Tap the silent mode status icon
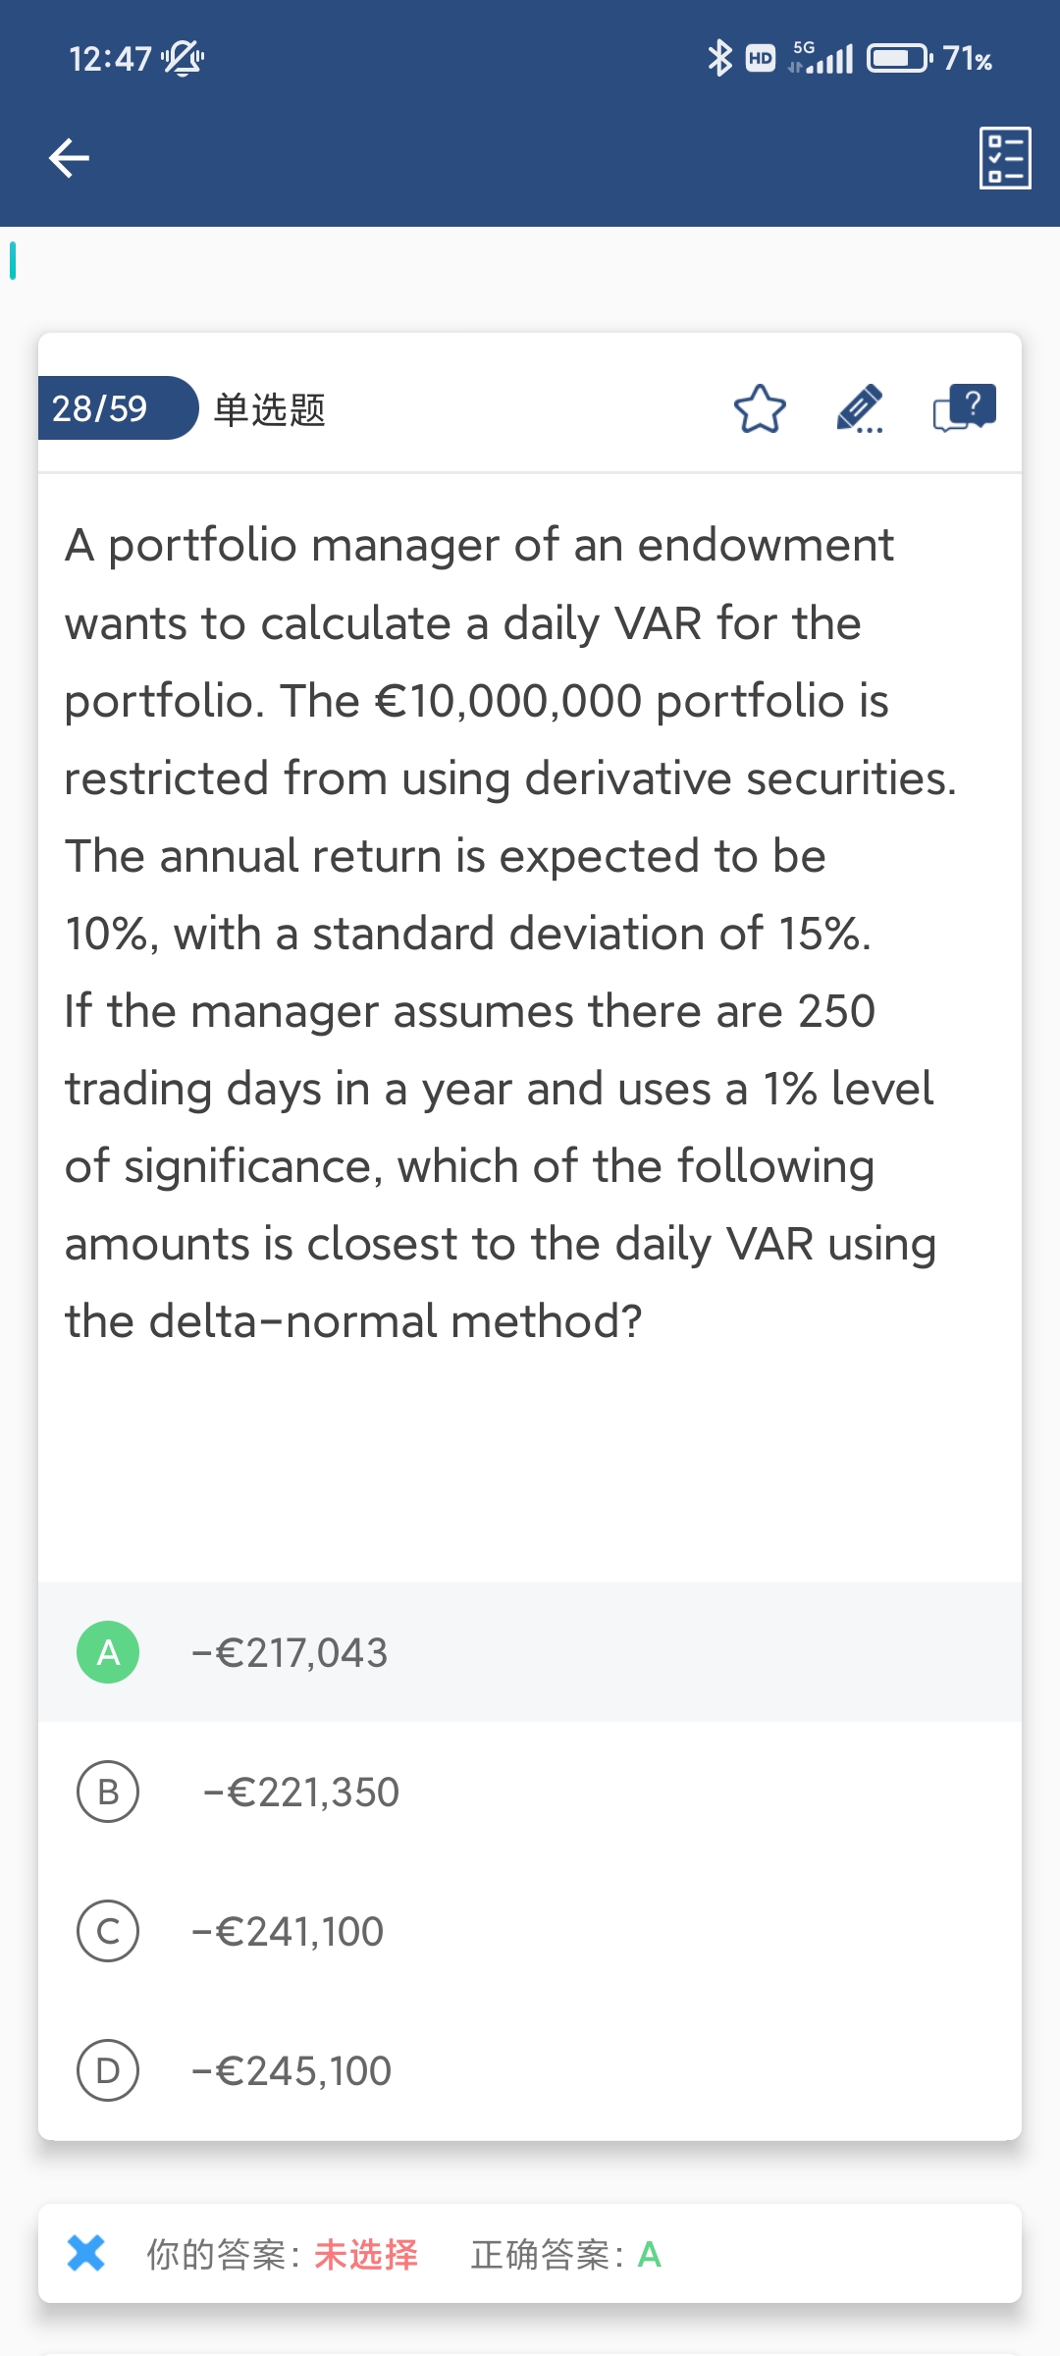This screenshot has width=1060, height=2356. (x=183, y=59)
